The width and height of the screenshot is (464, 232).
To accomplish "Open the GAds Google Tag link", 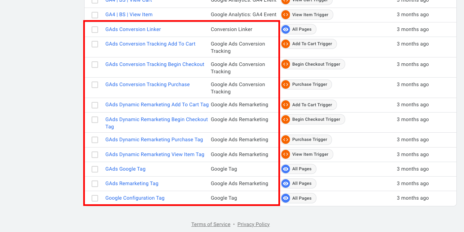I will tap(125, 169).
